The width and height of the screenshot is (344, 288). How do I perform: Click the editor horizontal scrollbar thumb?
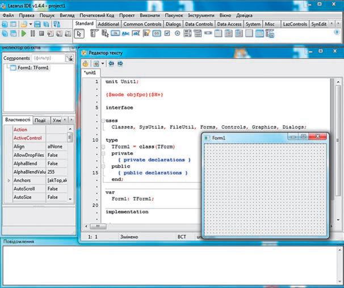98,226
